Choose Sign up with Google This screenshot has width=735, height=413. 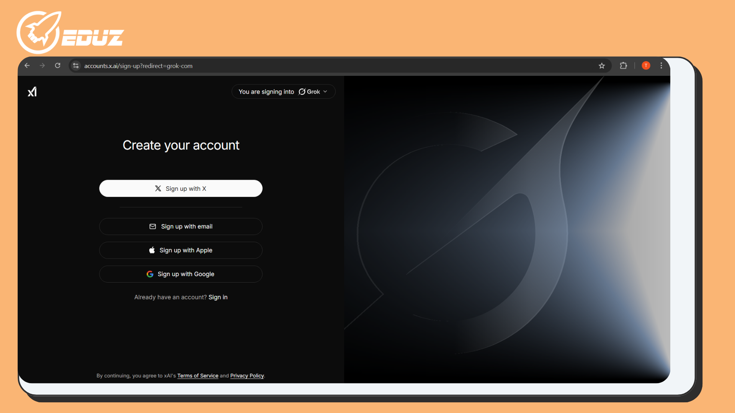[x=181, y=274]
